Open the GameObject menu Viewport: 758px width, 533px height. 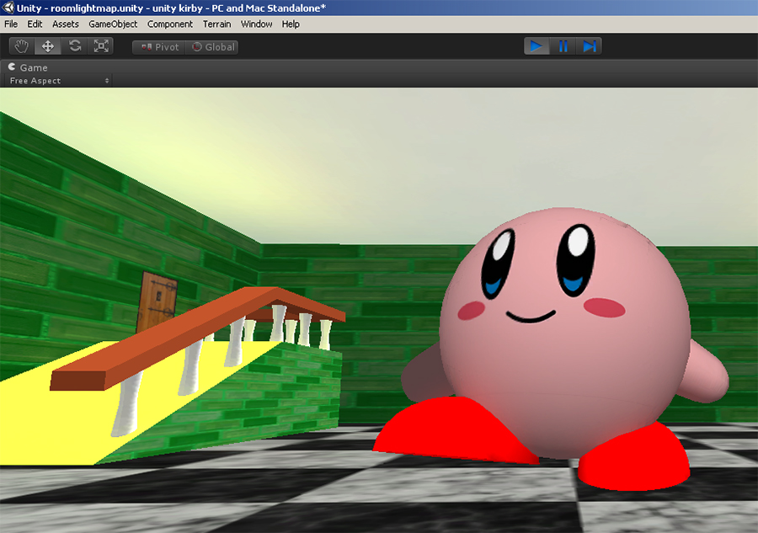[113, 24]
